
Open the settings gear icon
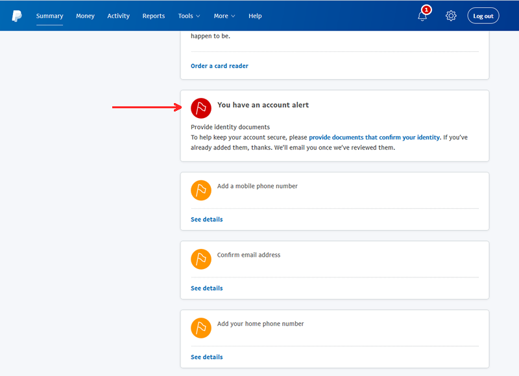tap(451, 16)
